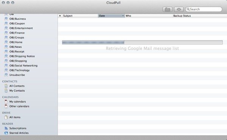Viewport: 227px width, 140px height.
Task: Show All Contacts list text
Action: [x=17, y=86]
